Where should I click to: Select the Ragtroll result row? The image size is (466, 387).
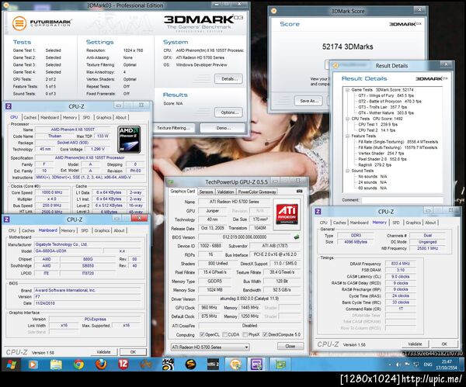(x=374, y=164)
